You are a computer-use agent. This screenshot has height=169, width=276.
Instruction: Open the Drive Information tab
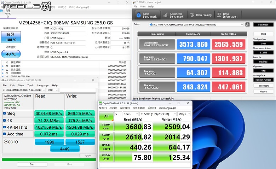(x=228, y=15)
